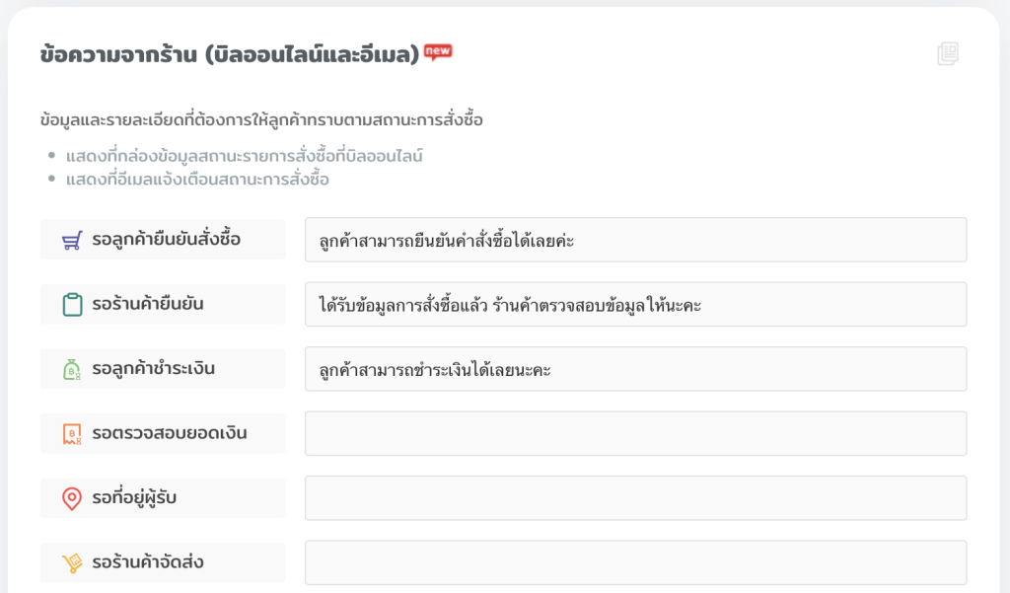Image resolution: width=1010 pixels, height=593 pixels.
Task: Click the รอลูกค้าชำระเงิน status label
Action: (153, 369)
